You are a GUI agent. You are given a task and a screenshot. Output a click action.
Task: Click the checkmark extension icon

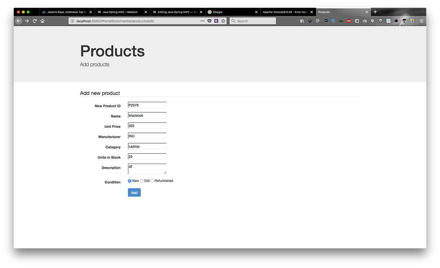click(373, 21)
